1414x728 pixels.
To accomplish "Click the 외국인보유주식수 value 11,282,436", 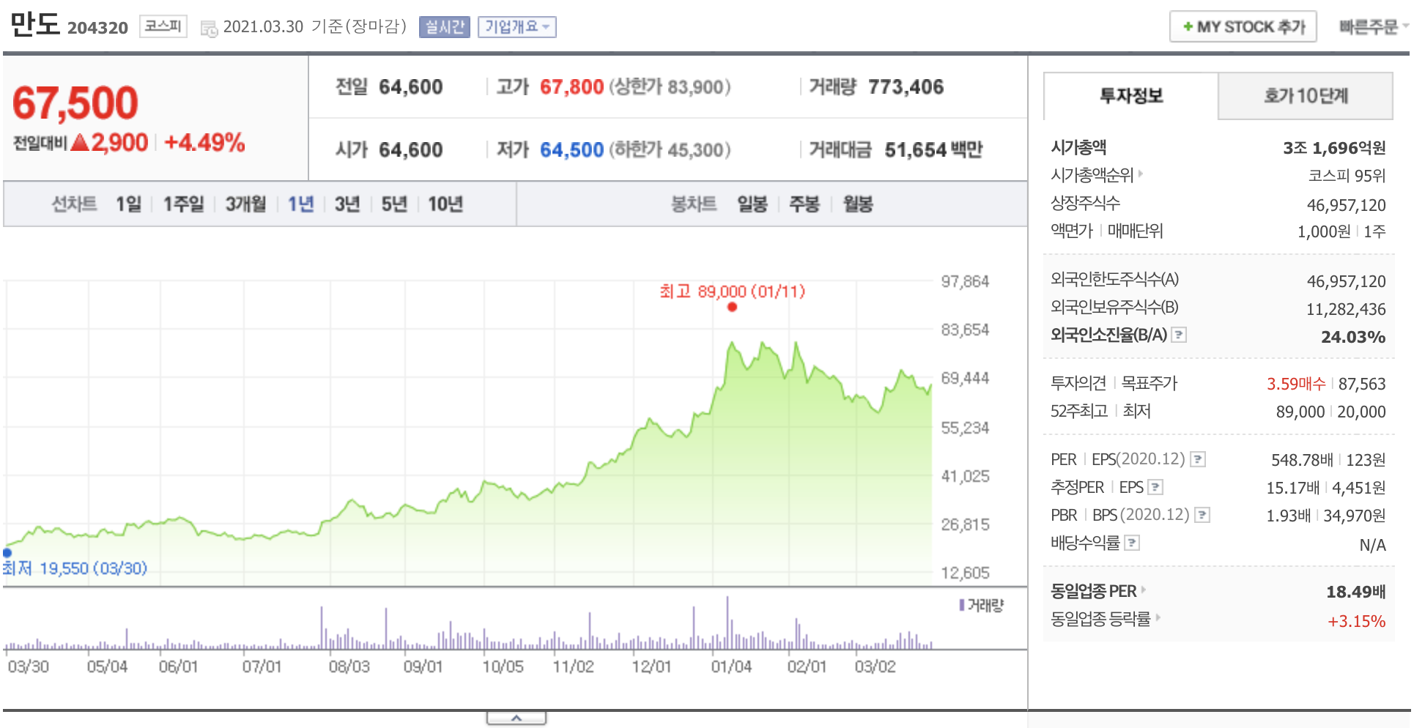I will [1346, 309].
